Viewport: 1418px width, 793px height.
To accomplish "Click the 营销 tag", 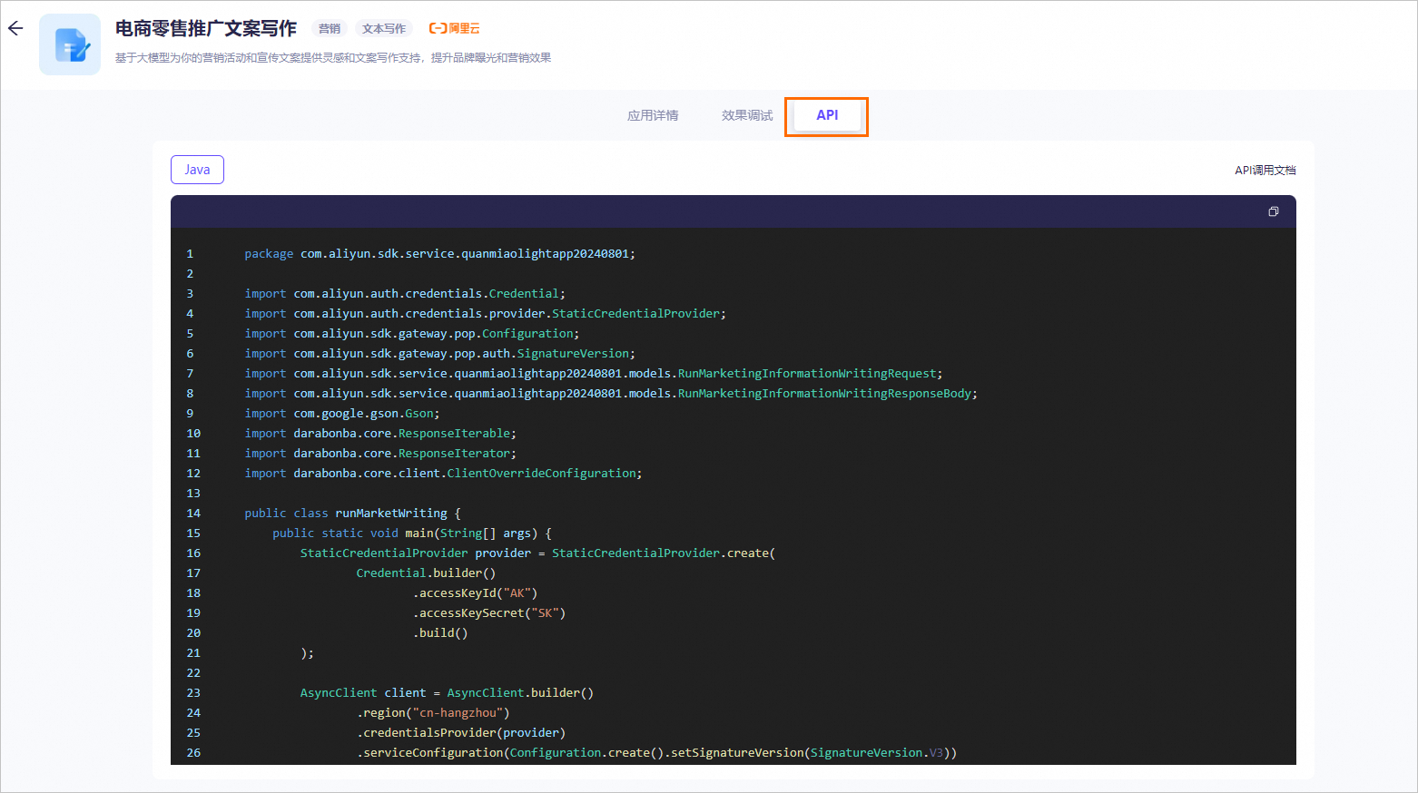I will (x=330, y=28).
